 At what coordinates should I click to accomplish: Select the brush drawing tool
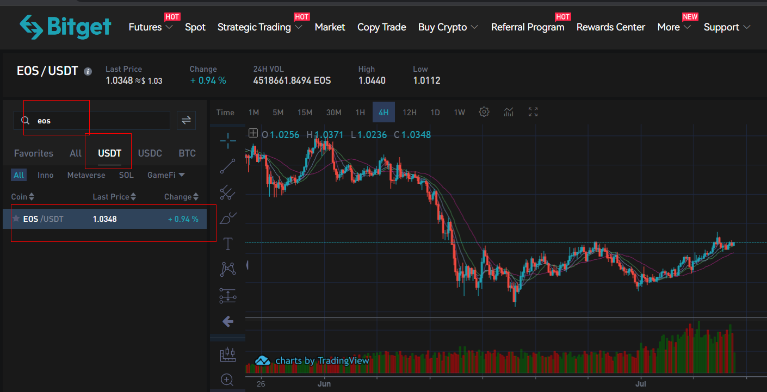(x=227, y=218)
